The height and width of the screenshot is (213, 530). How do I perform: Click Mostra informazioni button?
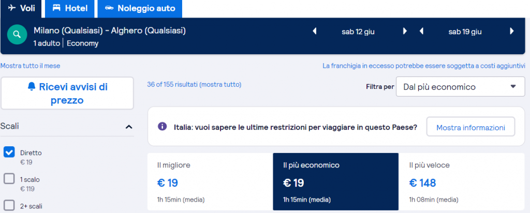point(470,127)
